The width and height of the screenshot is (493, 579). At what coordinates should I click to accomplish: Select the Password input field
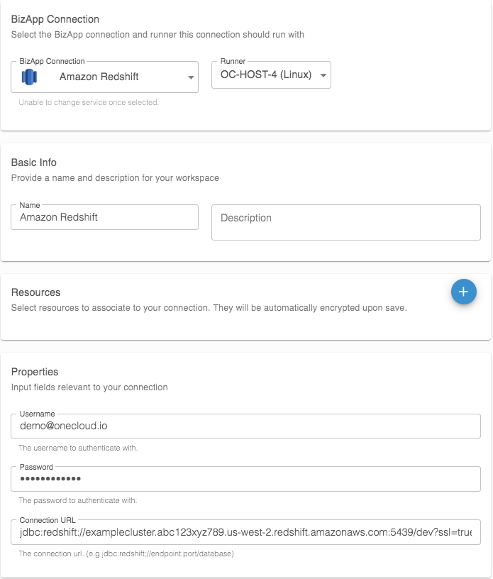245,479
